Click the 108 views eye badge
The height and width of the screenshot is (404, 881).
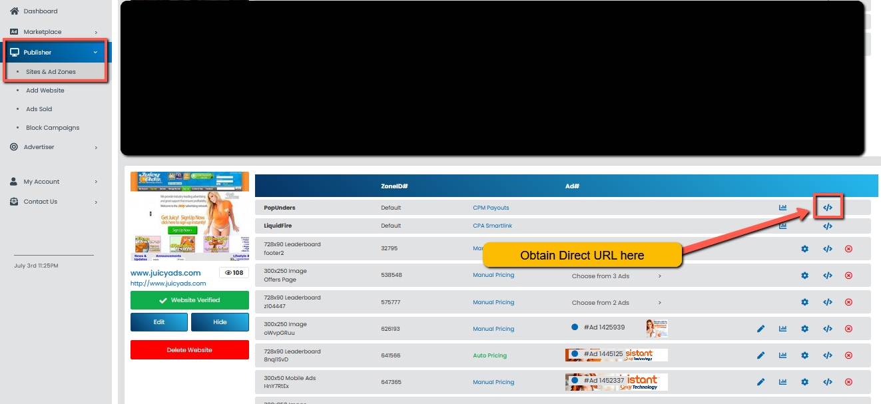pos(234,273)
